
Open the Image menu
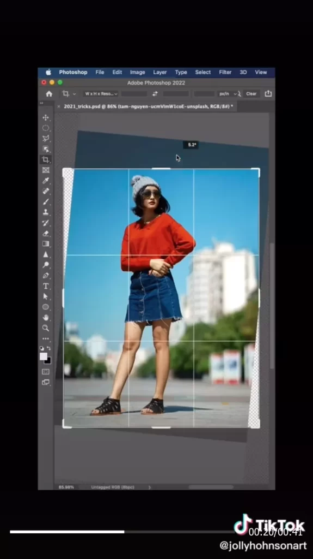click(137, 72)
